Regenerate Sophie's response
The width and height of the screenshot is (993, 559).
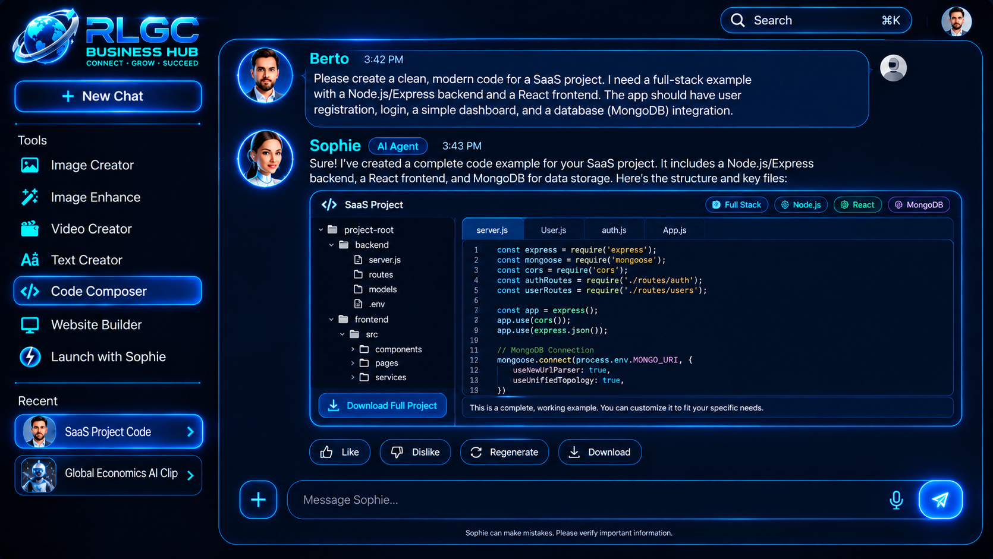(x=504, y=452)
